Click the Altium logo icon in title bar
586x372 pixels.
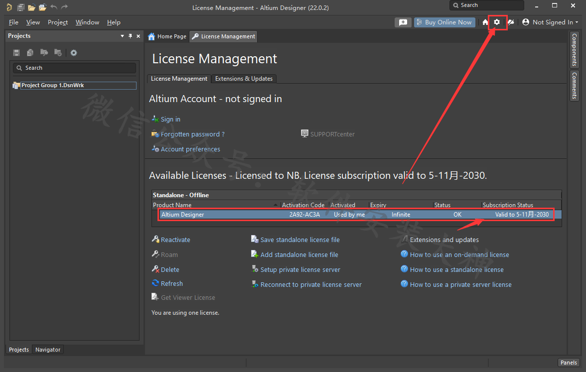pos(9,7)
